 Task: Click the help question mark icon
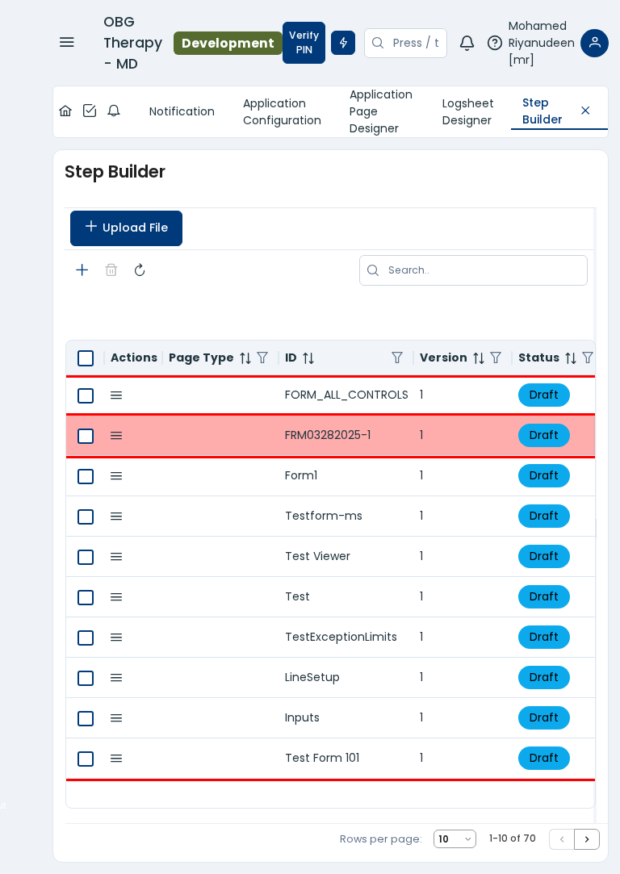click(x=495, y=43)
